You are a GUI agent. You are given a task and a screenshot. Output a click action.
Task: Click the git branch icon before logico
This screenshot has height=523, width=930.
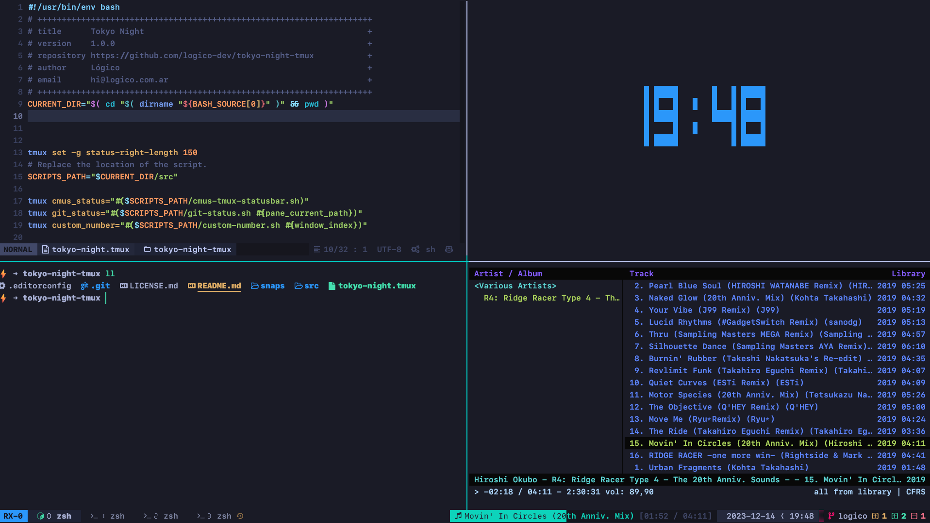(831, 516)
